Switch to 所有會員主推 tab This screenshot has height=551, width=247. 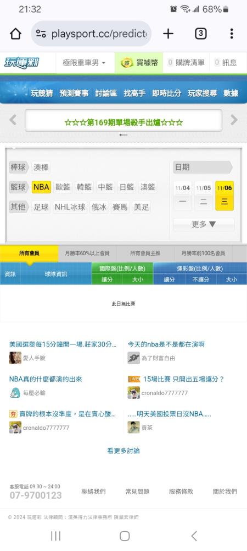tap(145, 253)
